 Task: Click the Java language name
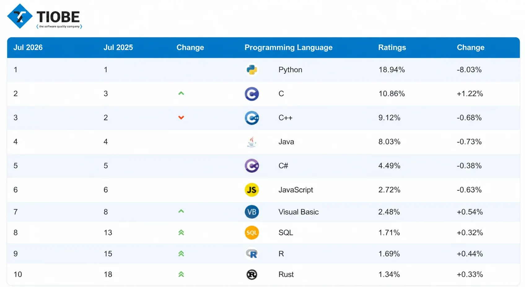pyautogui.click(x=286, y=142)
